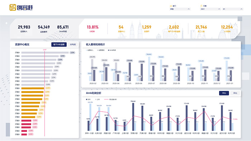Click the 29,983 运营收入 metric
This screenshot has width=251, height=141.
click(x=24, y=29)
